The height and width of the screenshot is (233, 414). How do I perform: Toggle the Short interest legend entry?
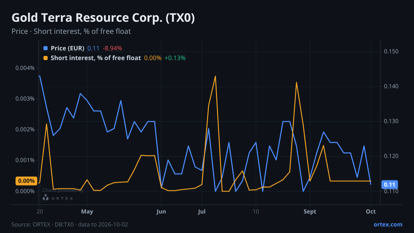click(x=115, y=58)
